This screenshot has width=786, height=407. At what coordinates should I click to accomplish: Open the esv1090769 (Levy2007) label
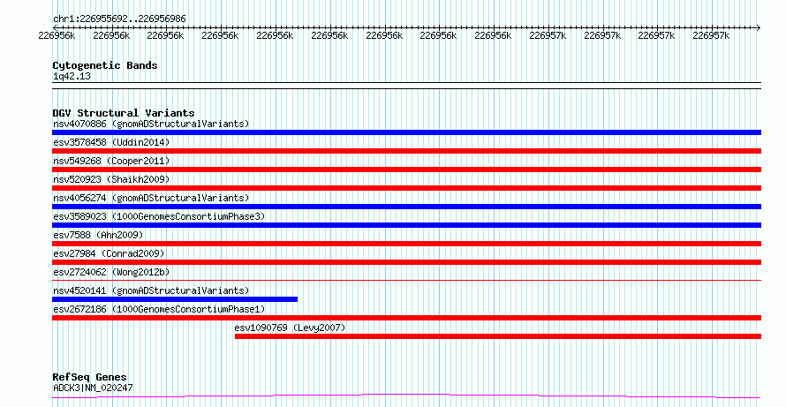click(291, 328)
